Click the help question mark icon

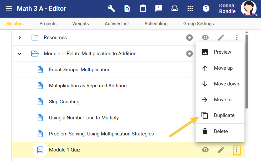pos(206,9)
